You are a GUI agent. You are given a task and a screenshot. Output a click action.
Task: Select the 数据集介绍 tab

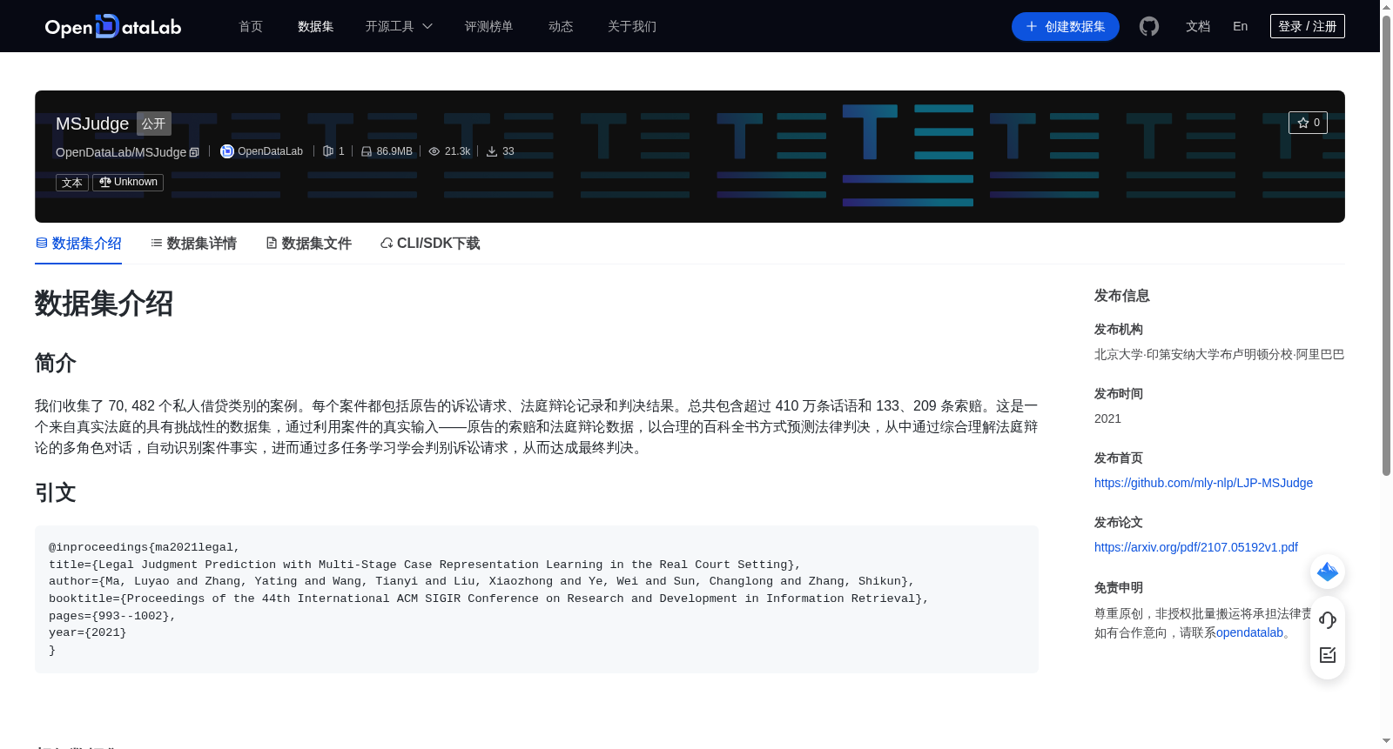tap(78, 244)
